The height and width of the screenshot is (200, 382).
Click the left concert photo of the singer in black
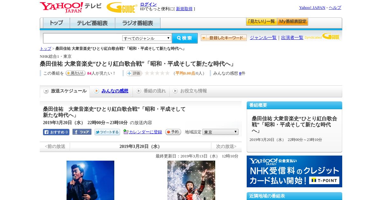(x=90, y=180)
